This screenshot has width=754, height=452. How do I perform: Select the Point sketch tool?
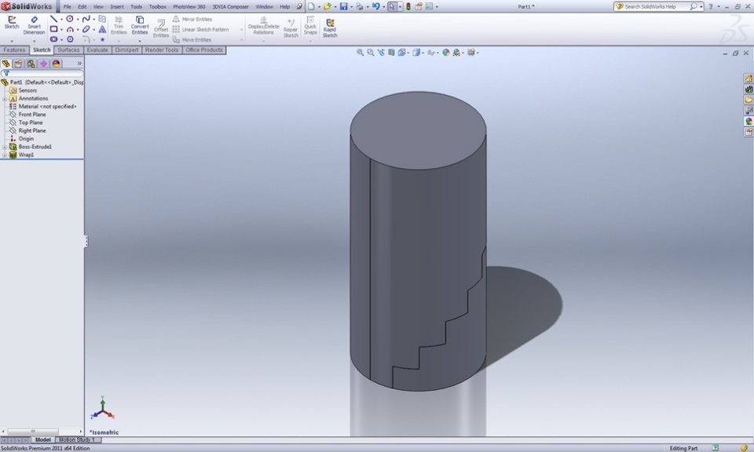tap(102, 39)
